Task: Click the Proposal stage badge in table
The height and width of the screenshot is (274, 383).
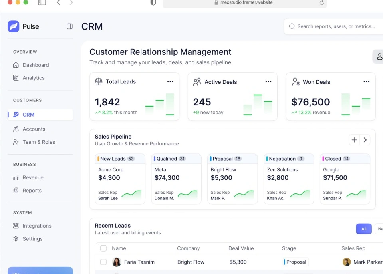Action: pos(296,262)
